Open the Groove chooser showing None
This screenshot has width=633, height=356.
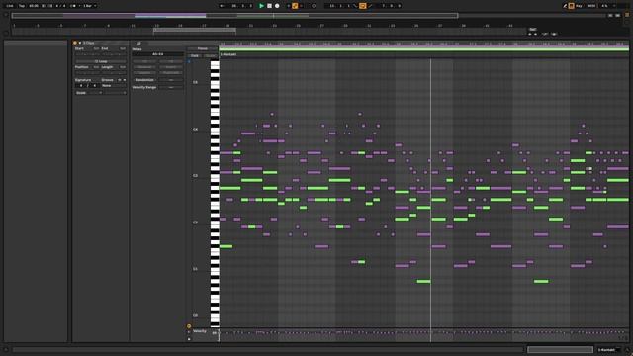click(113, 86)
